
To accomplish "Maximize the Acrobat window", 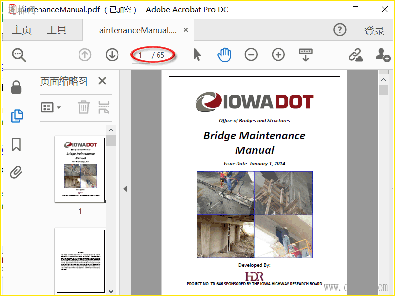I will 355,9.
